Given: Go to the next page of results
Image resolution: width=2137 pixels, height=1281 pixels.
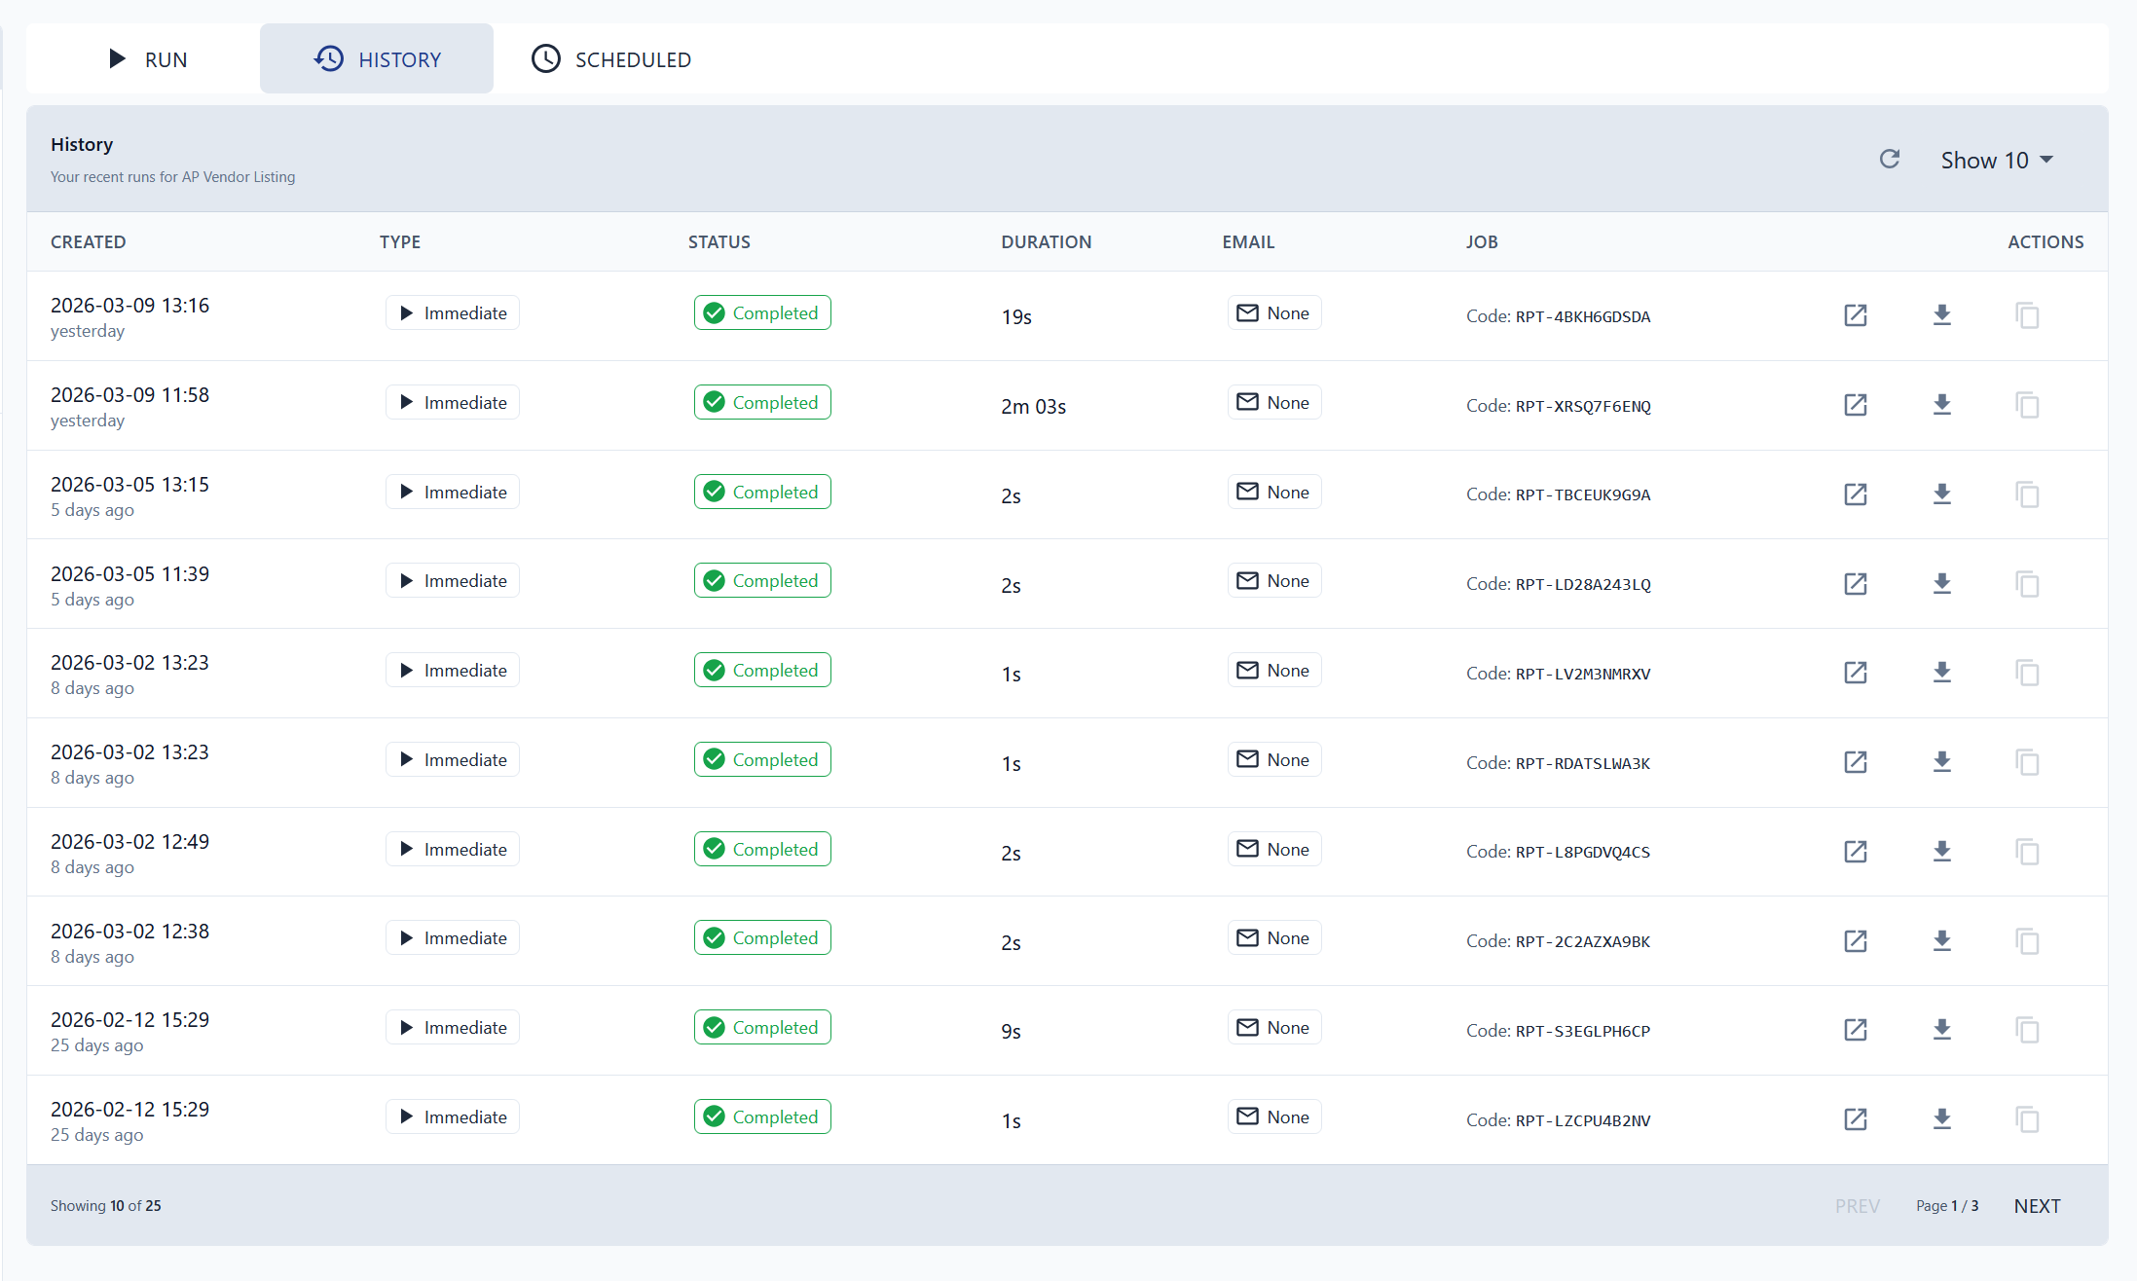Looking at the screenshot, I should coord(2037,1205).
